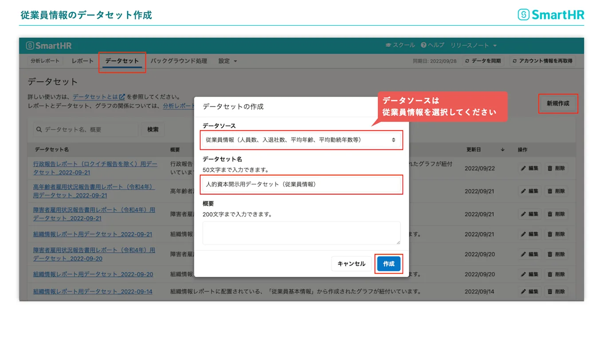Expand the 設定 menu

[x=227, y=61]
